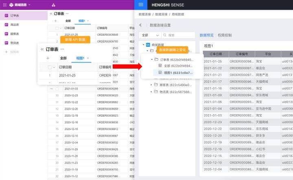293x180 pixels.
Task: Select the 全部 tab in popup
Action: click(63, 58)
